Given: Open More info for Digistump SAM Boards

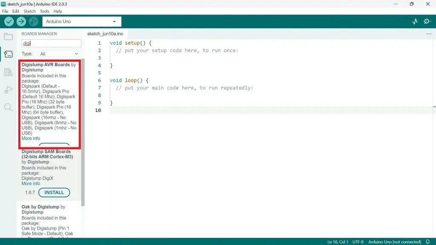Looking at the screenshot, I should (31, 184).
